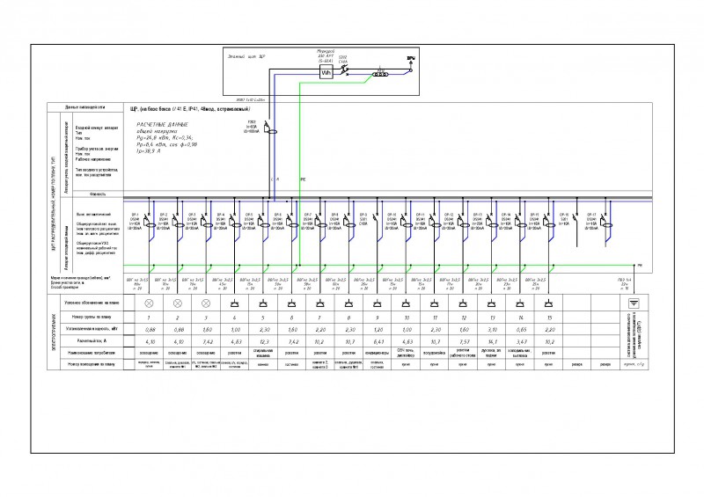Viewport: 704px width, 497px height.
Task: Click the Ip=38,9 A calculation line
Action: [149, 151]
